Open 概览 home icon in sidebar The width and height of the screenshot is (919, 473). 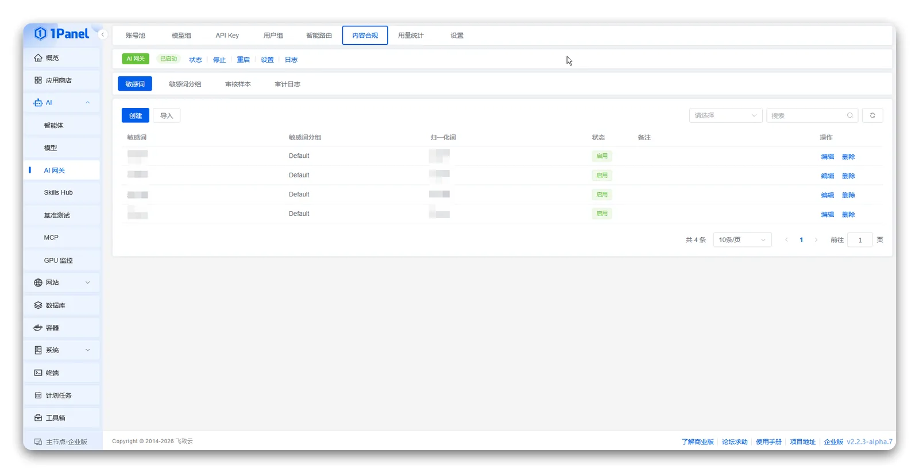(x=38, y=57)
